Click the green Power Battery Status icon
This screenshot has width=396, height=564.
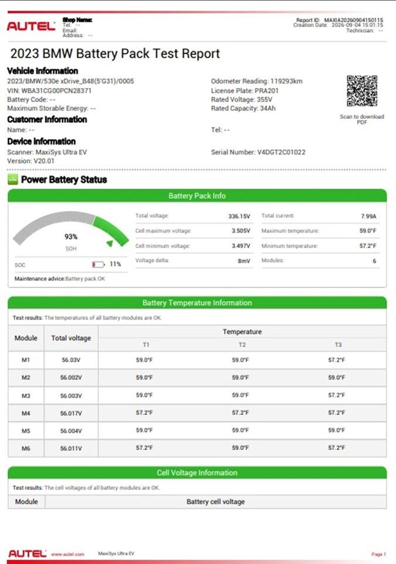[x=12, y=180]
